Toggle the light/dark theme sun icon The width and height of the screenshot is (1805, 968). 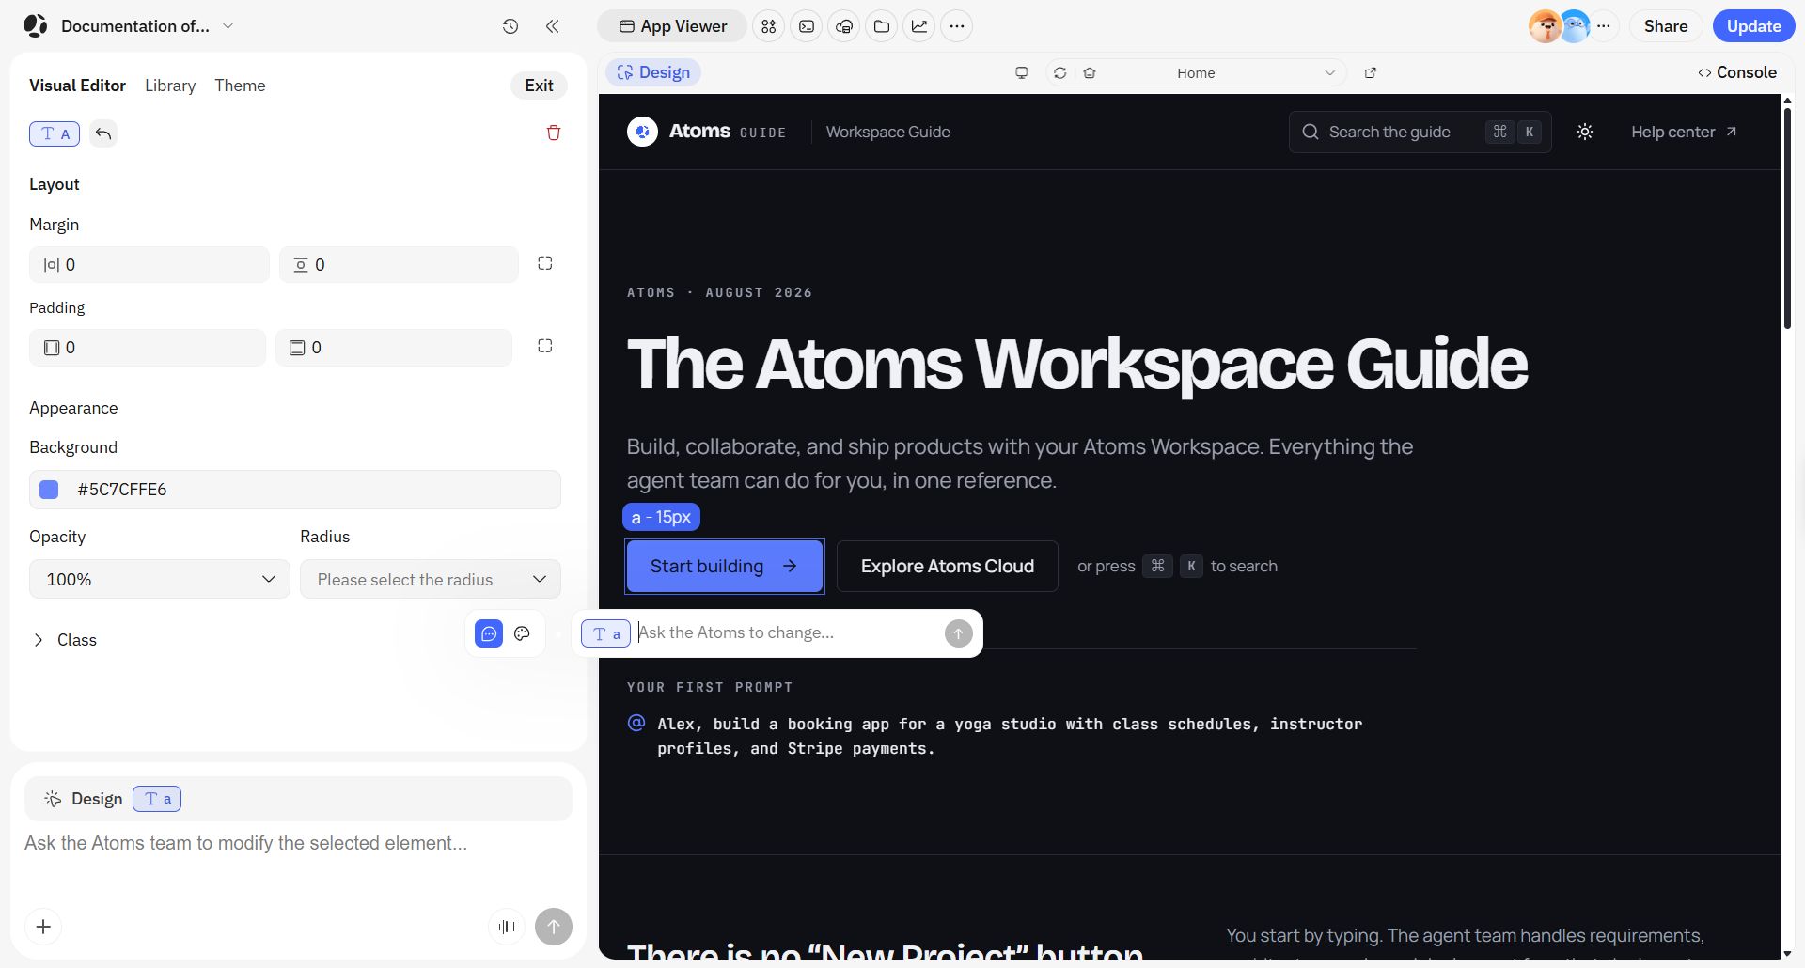(1585, 132)
